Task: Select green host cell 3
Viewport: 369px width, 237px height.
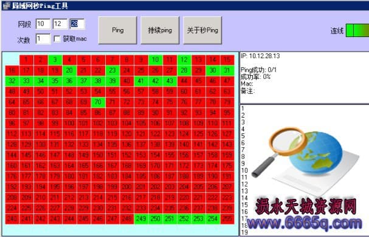Action: point(55,60)
